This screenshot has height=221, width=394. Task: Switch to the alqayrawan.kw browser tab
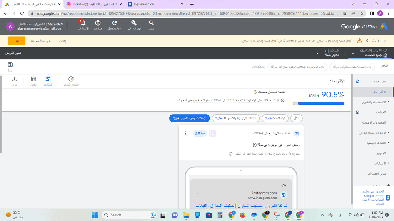(155, 4)
